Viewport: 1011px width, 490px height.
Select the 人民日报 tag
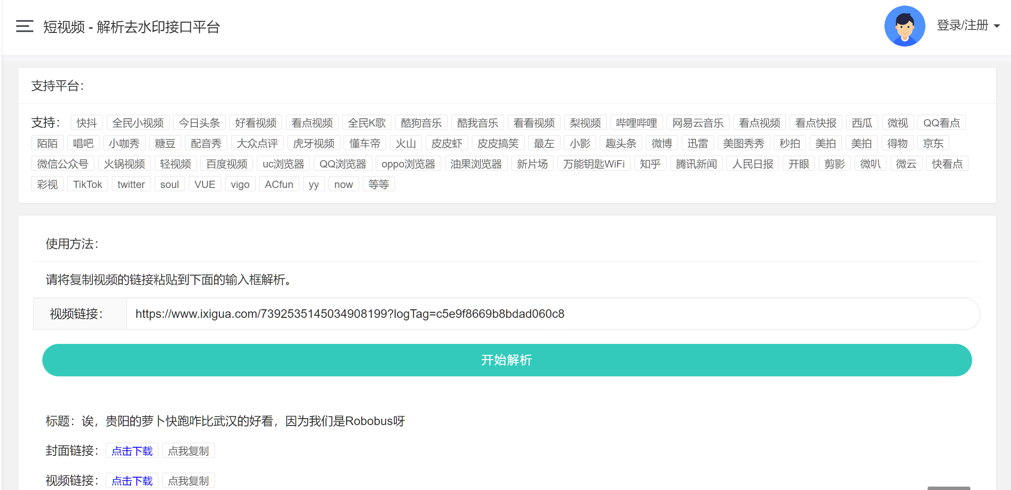tap(753, 164)
